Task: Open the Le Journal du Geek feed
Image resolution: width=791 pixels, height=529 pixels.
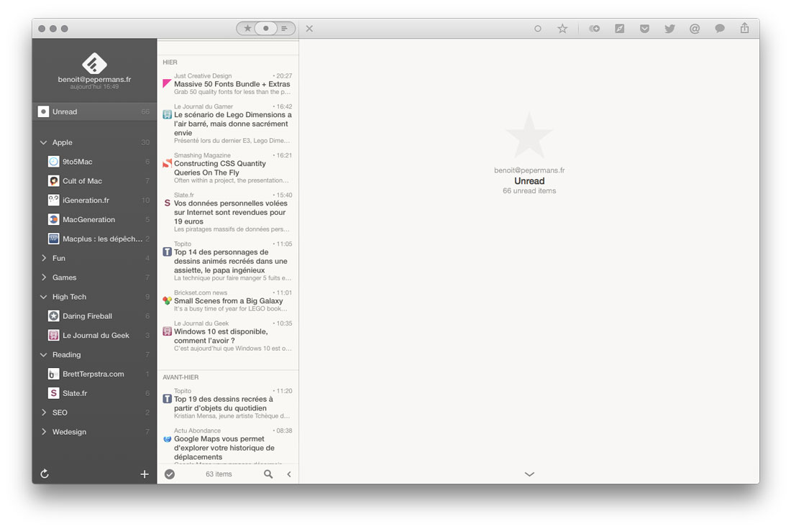Action: [94, 336]
